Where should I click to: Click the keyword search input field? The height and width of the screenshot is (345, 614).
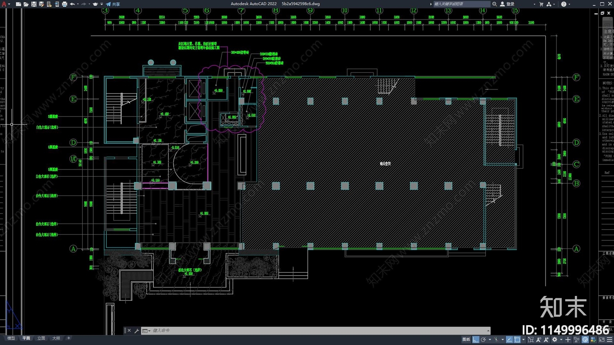point(462,4)
